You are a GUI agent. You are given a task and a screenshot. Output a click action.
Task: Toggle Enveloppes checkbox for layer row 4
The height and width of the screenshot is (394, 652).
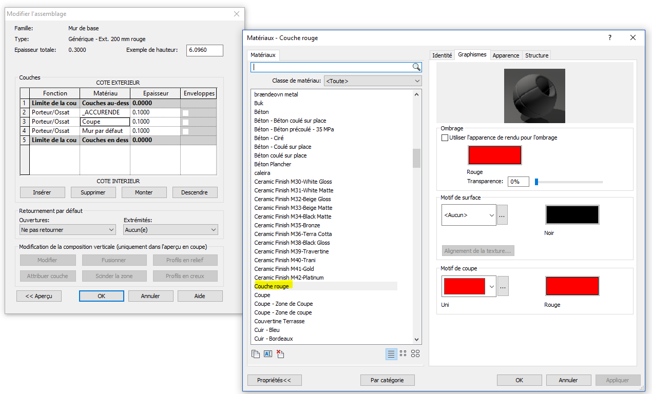[185, 131]
